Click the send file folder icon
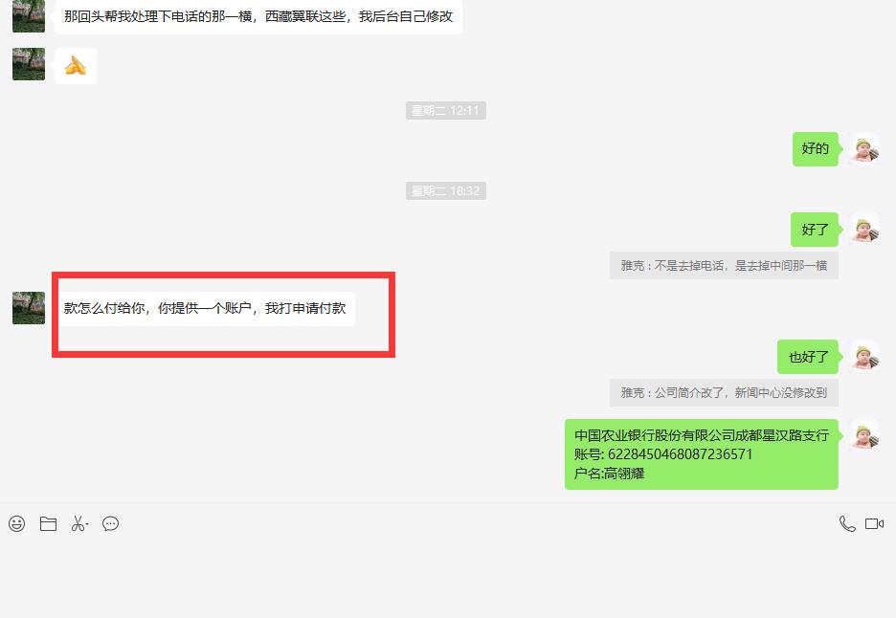This screenshot has height=618, width=896. [x=48, y=523]
